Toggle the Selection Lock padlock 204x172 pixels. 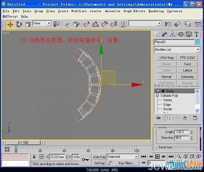[34, 157]
